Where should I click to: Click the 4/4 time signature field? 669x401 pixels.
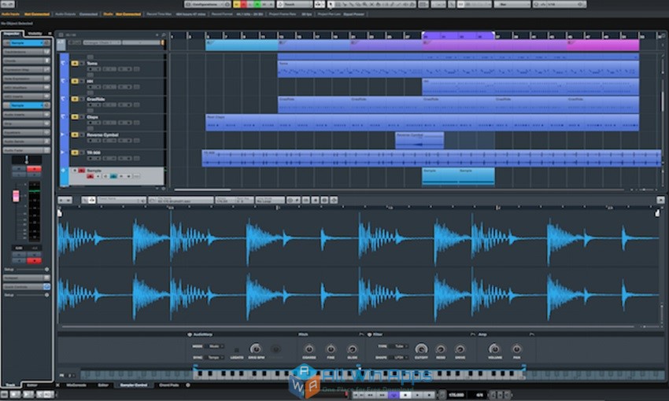coord(479,395)
